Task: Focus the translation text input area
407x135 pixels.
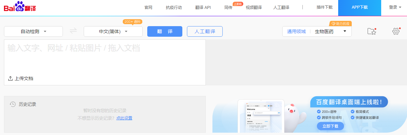Action: [x=105, y=56]
